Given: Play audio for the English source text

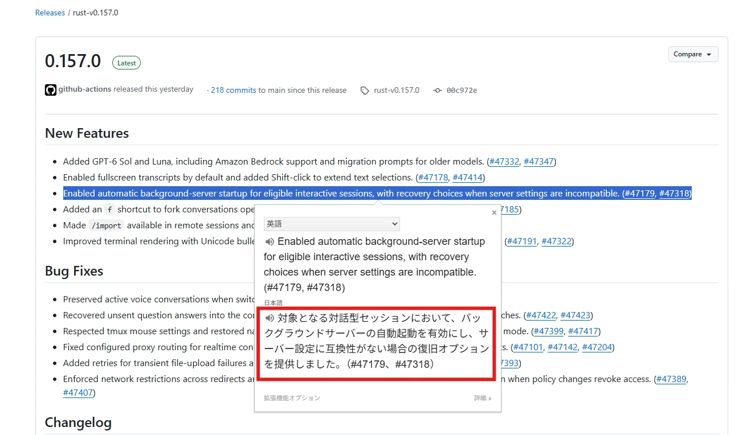Looking at the screenshot, I should click(270, 241).
